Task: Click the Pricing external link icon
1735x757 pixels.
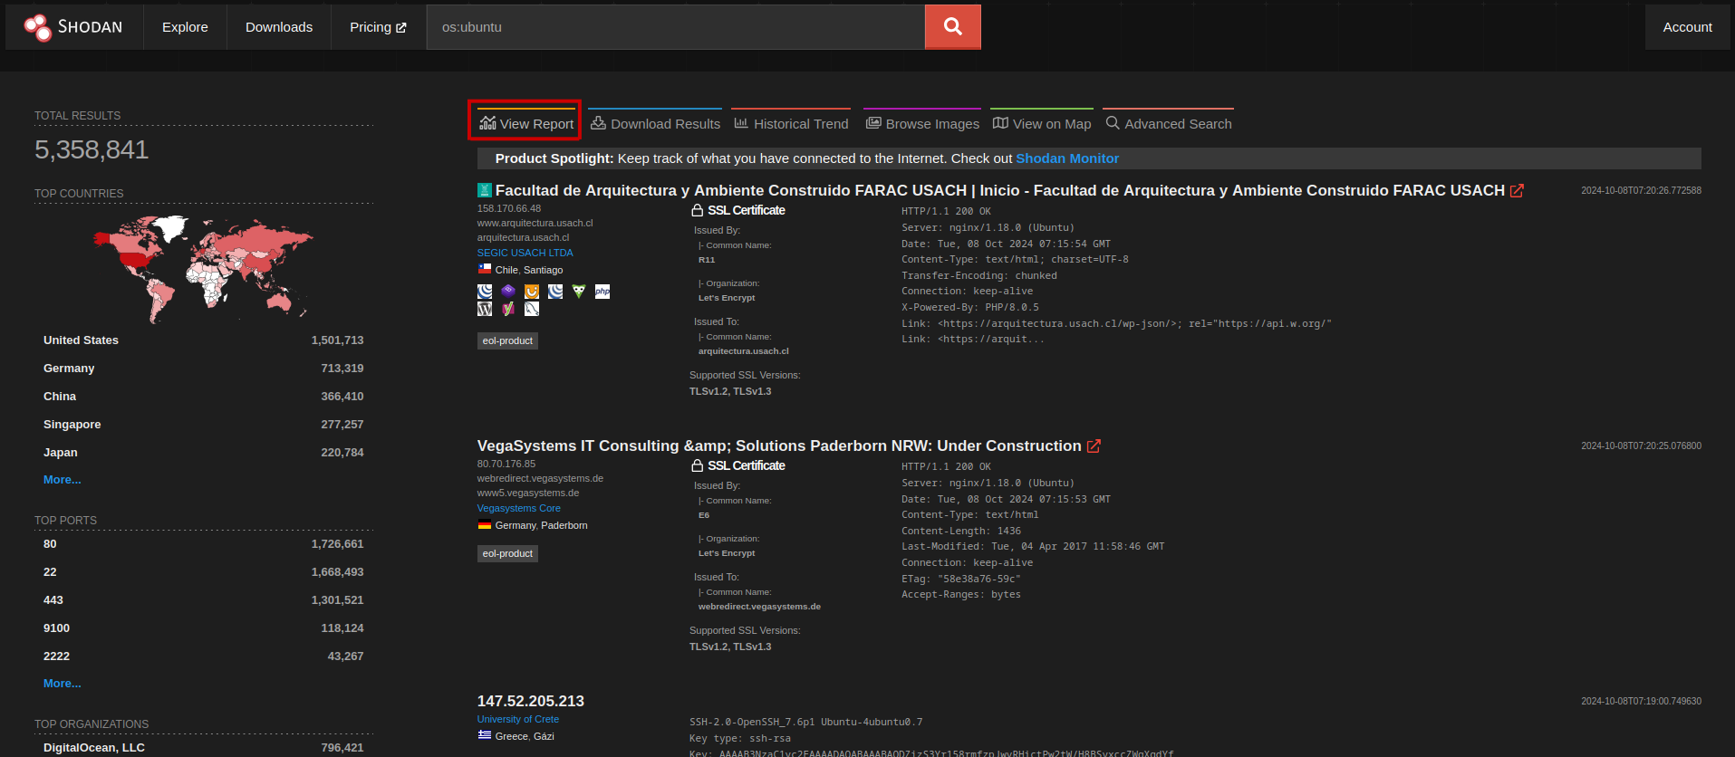Action: tap(401, 27)
